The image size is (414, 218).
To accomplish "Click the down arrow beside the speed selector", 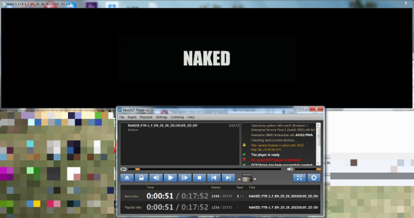I will (x=255, y=179).
